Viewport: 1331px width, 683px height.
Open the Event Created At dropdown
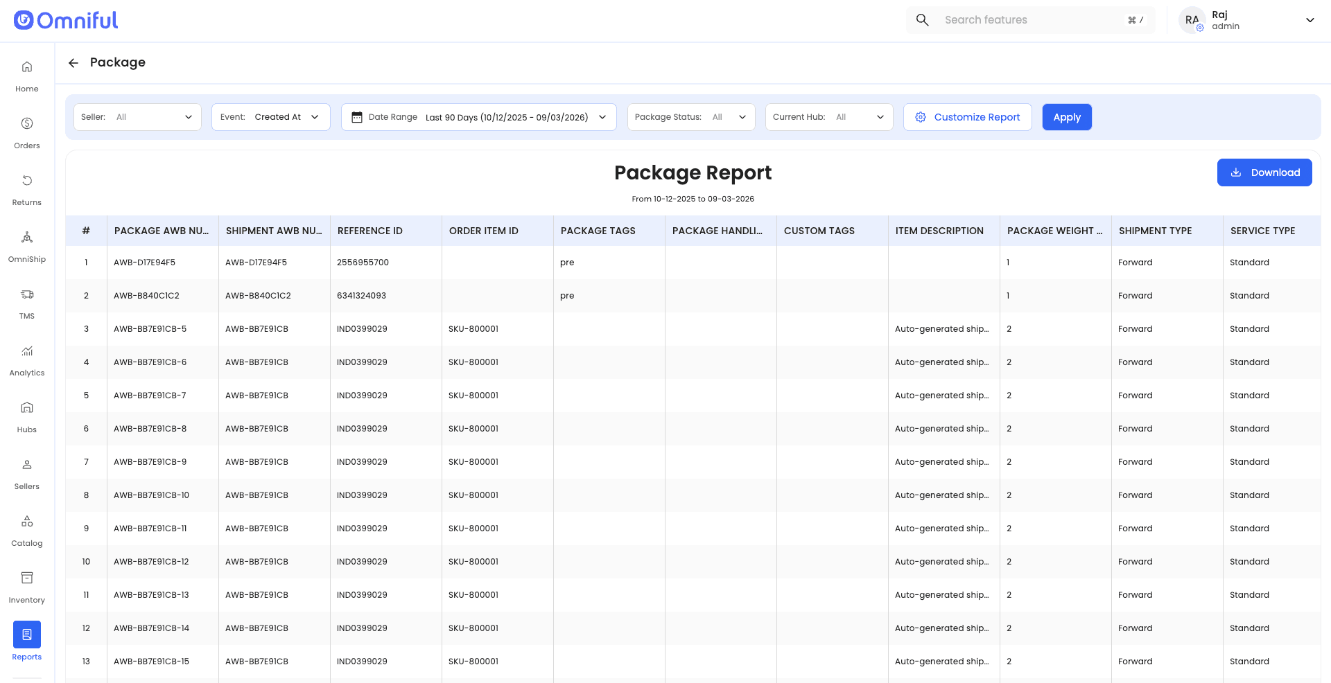(270, 117)
